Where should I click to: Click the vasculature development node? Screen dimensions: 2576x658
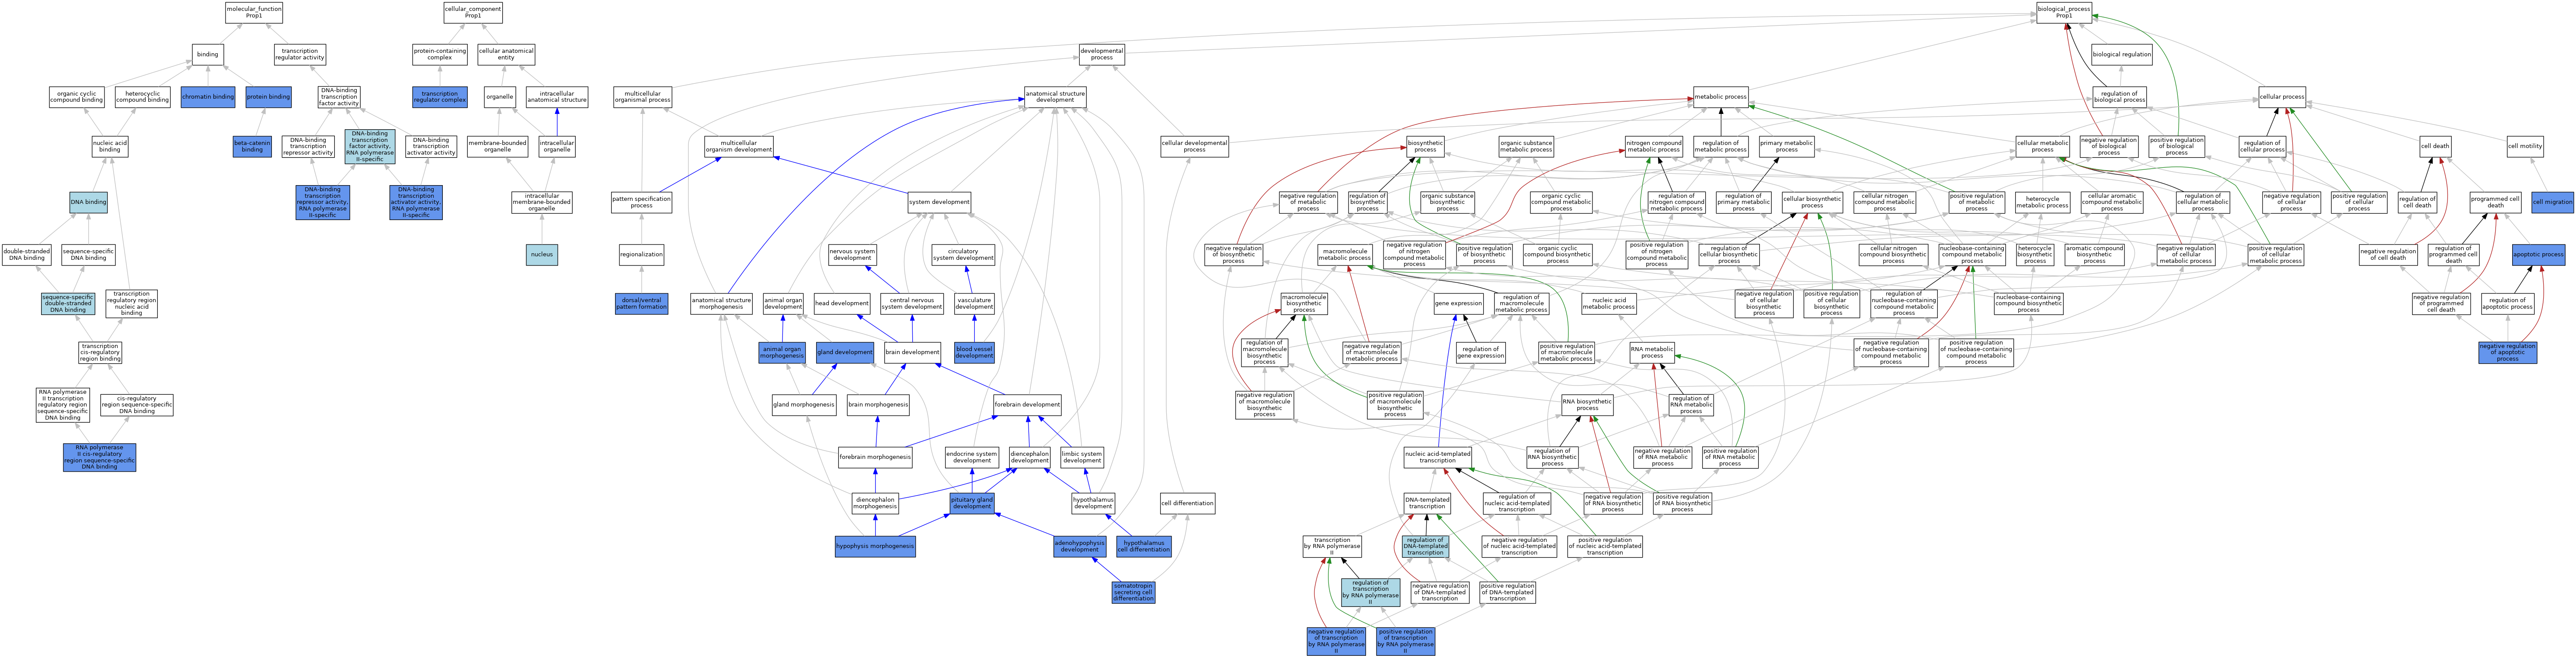pos(974,303)
